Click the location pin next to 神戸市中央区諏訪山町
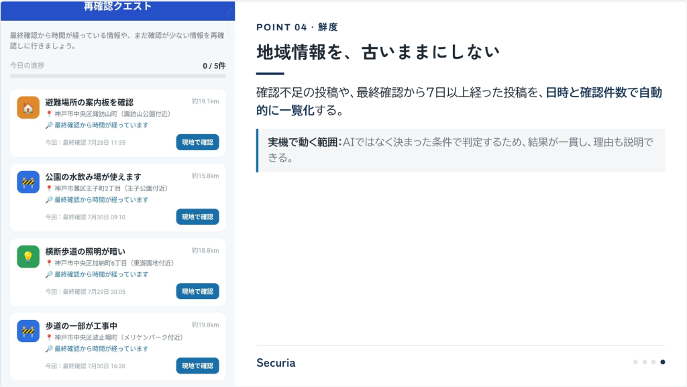This screenshot has height=387, width=687. click(49, 114)
